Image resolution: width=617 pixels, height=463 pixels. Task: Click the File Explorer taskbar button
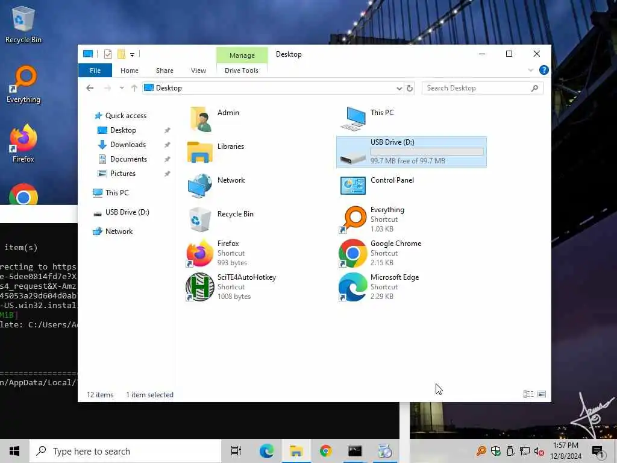(x=296, y=451)
